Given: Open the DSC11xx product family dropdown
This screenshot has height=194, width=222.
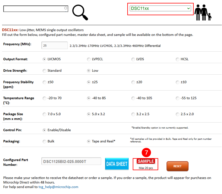Looking at the screenshot, I should pyautogui.click(x=160, y=8).
